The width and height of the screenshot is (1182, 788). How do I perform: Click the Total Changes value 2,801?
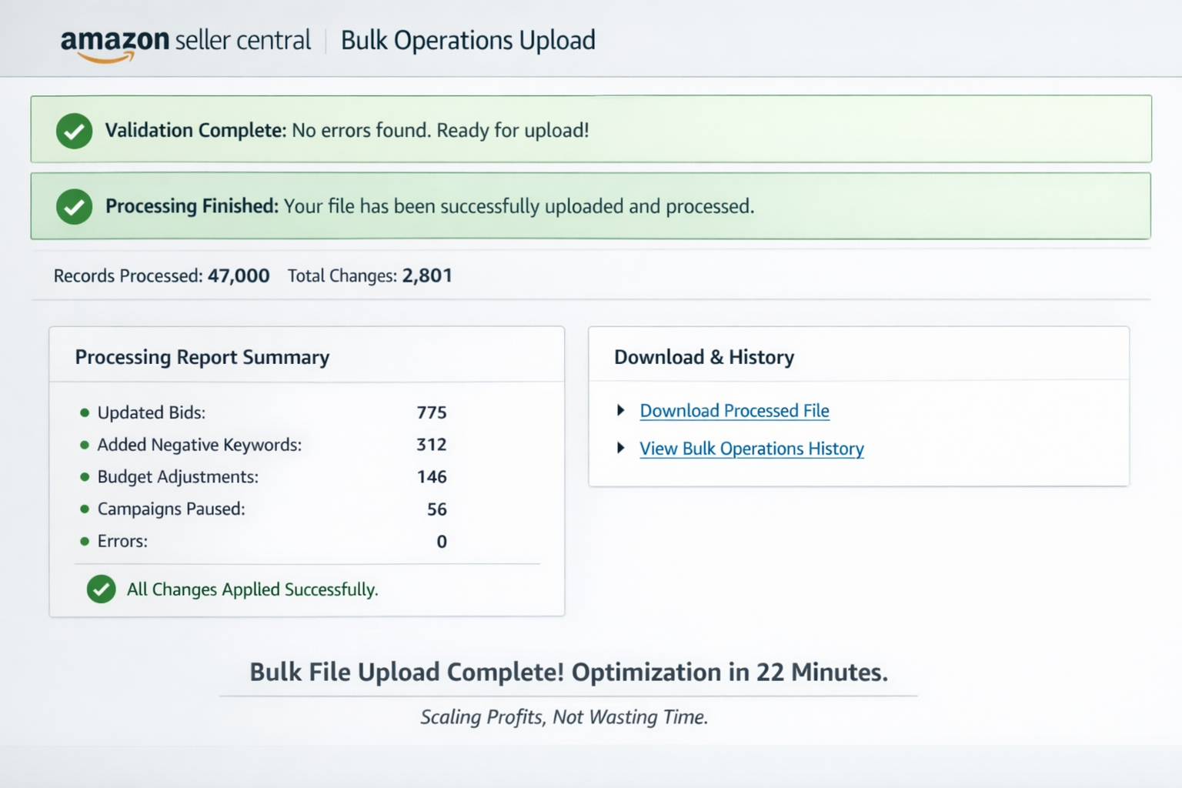(x=427, y=275)
